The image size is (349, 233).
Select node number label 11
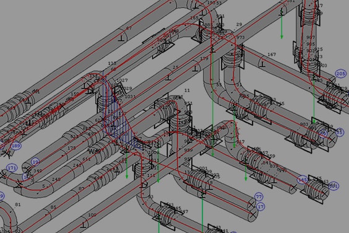187,90
